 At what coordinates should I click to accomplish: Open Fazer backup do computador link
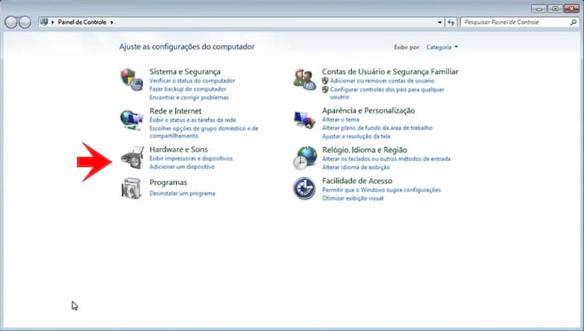pyautogui.click(x=187, y=89)
